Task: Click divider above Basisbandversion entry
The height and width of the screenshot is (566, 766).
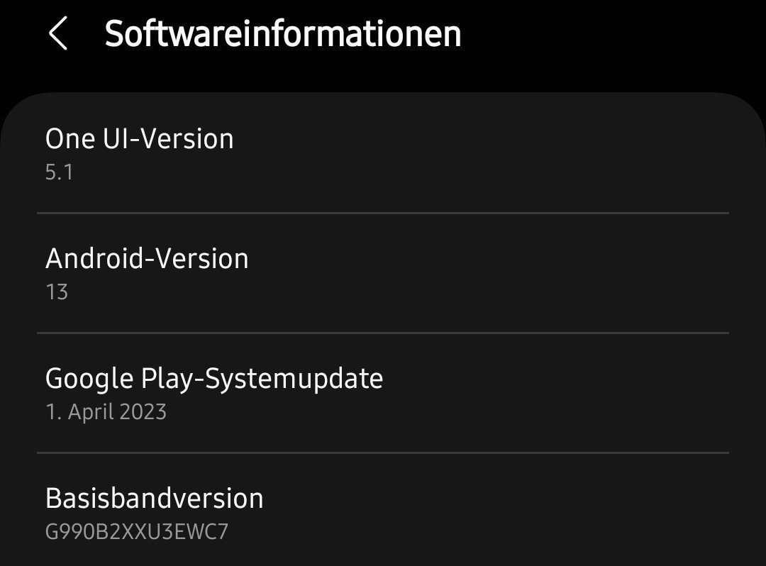Action: [x=383, y=452]
